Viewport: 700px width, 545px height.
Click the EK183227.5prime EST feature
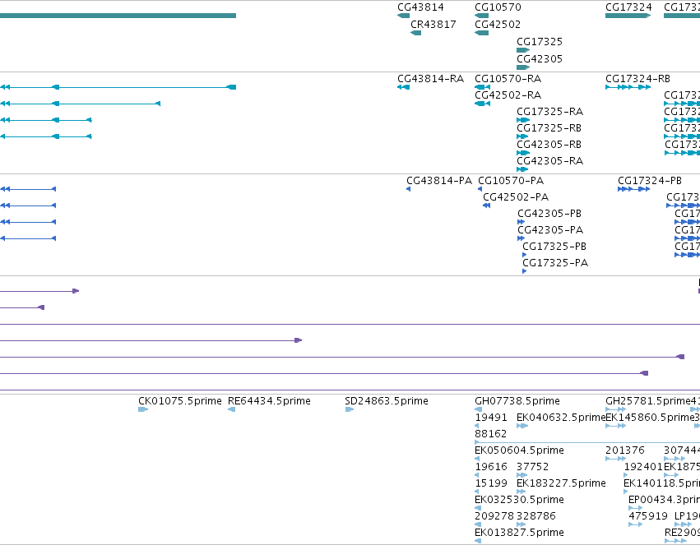pyautogui.click(x=521, y=492)
